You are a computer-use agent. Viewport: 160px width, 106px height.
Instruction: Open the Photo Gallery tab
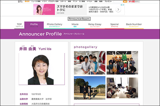tap(54, 25)
